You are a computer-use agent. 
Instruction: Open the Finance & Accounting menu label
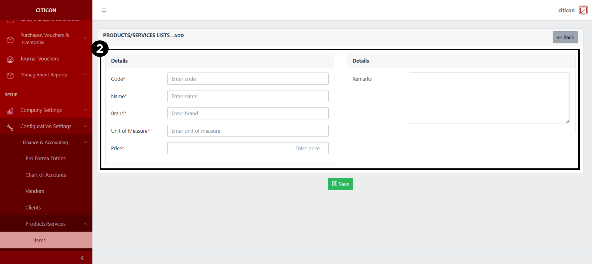coord(45,142)
